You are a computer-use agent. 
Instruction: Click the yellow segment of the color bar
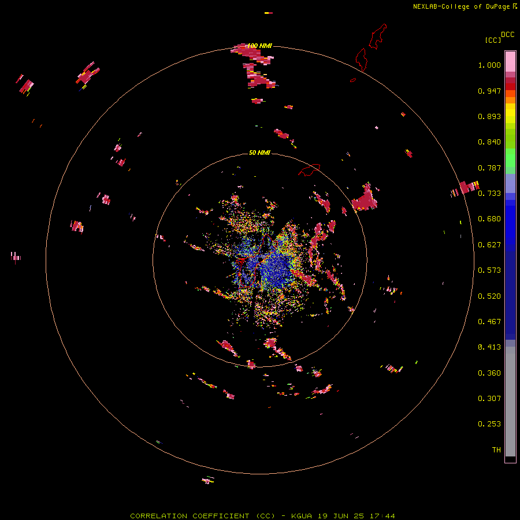510,113
